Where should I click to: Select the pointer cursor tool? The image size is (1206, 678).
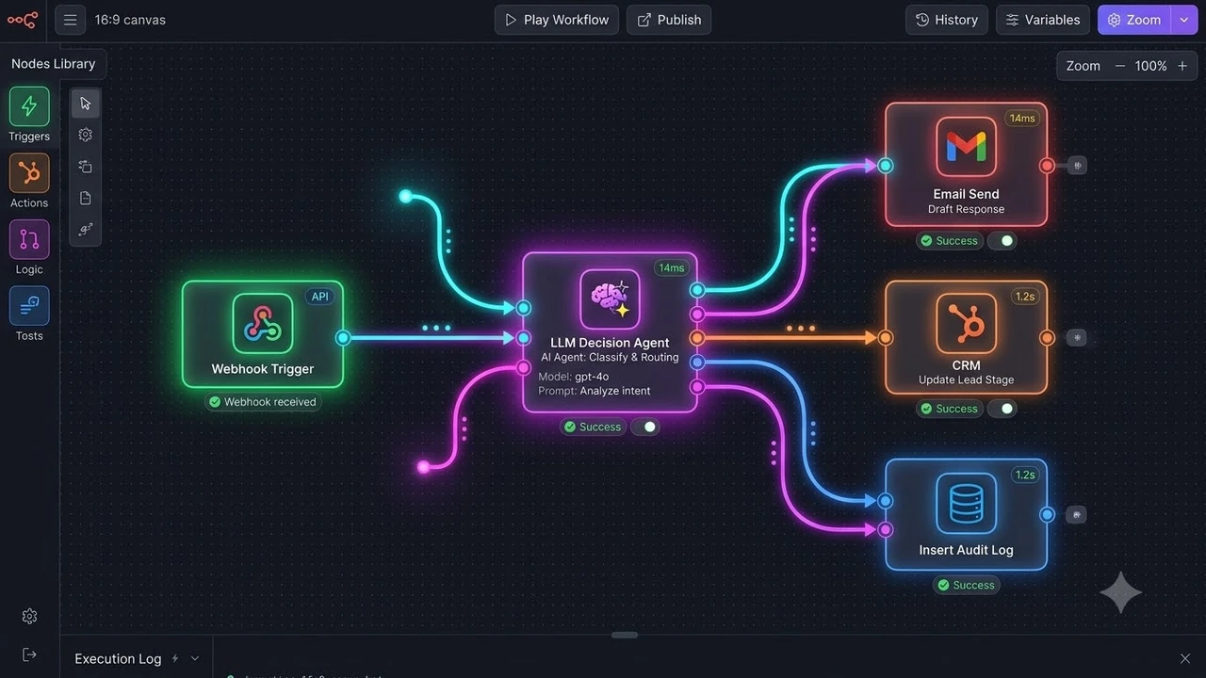(x=86, y=103)
